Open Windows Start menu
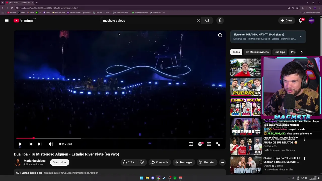 (142, 178)
